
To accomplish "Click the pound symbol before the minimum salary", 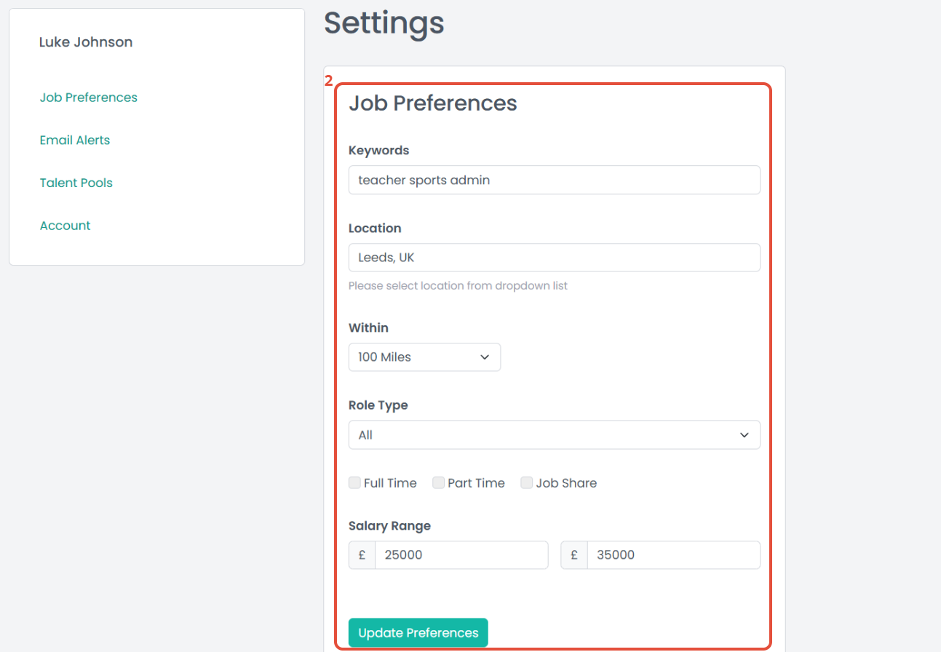I will 362,555.
